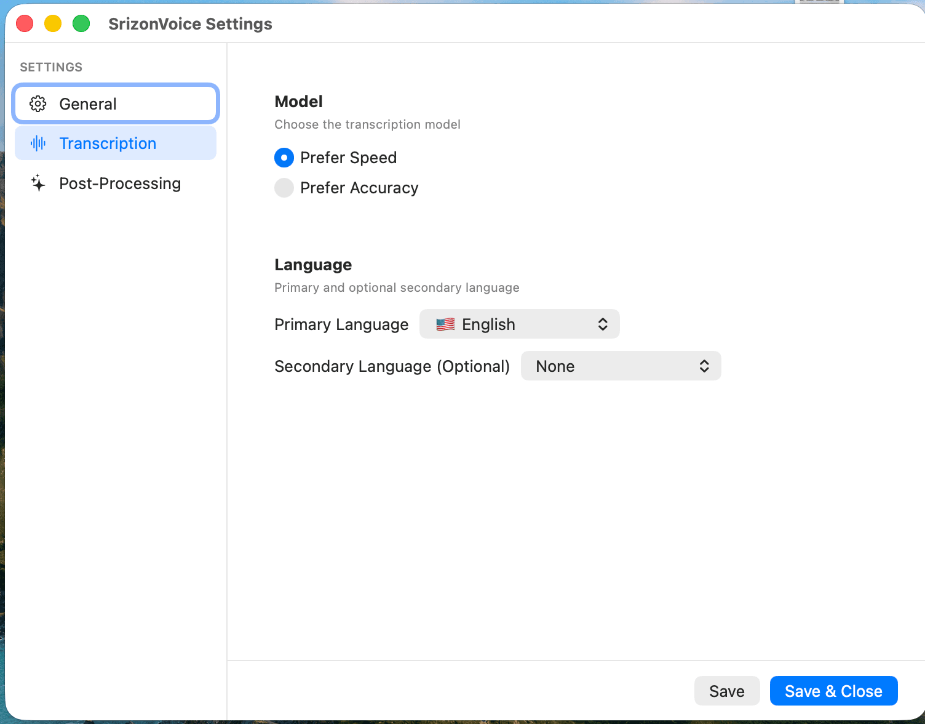Select the Prefer Speed radio button
This screenshot has height=724, width=925.
pos(284,158)
